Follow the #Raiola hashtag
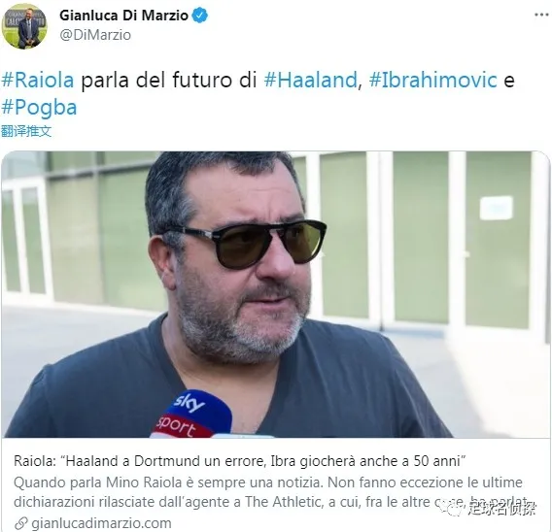 [x=38, y=80]
